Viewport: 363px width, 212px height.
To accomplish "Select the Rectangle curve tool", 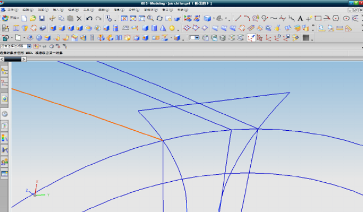I will [318, 18].
